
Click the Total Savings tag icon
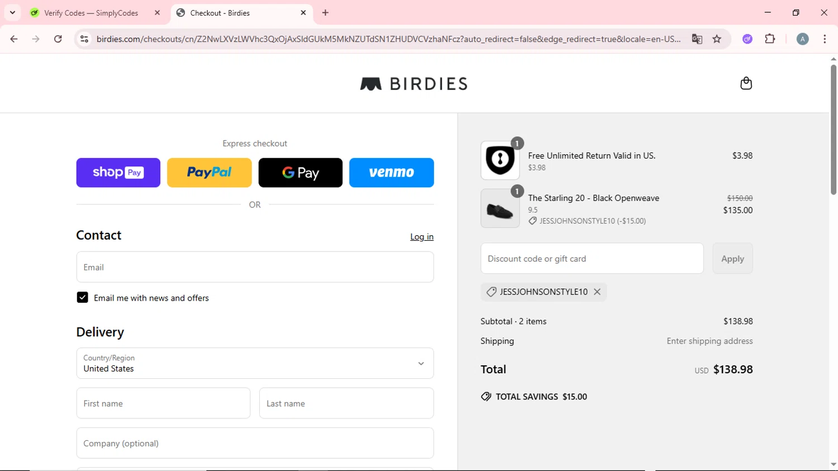pyautogui.click(x=486, y=397)
